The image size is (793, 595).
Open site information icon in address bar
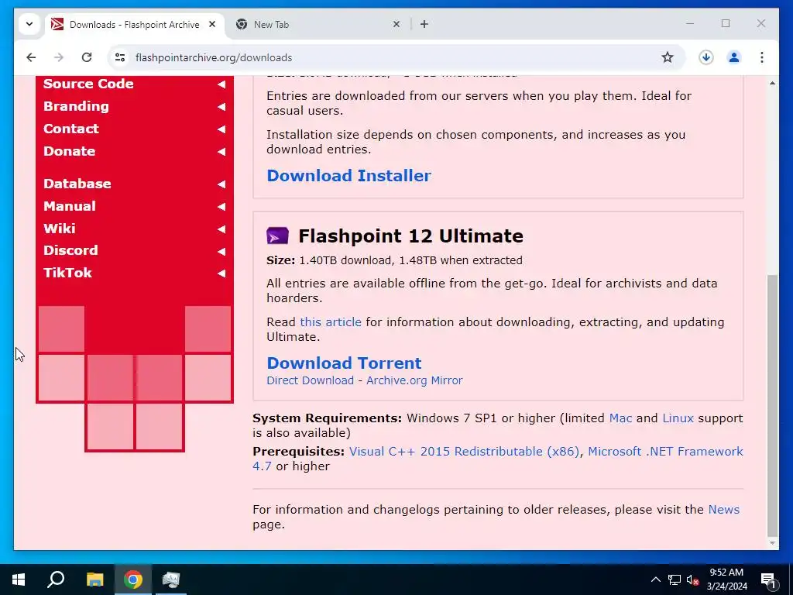(120, 57)
